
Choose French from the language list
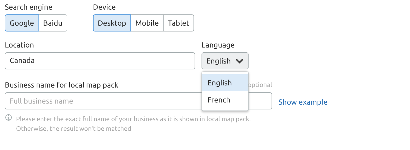(x=225, y=100)
